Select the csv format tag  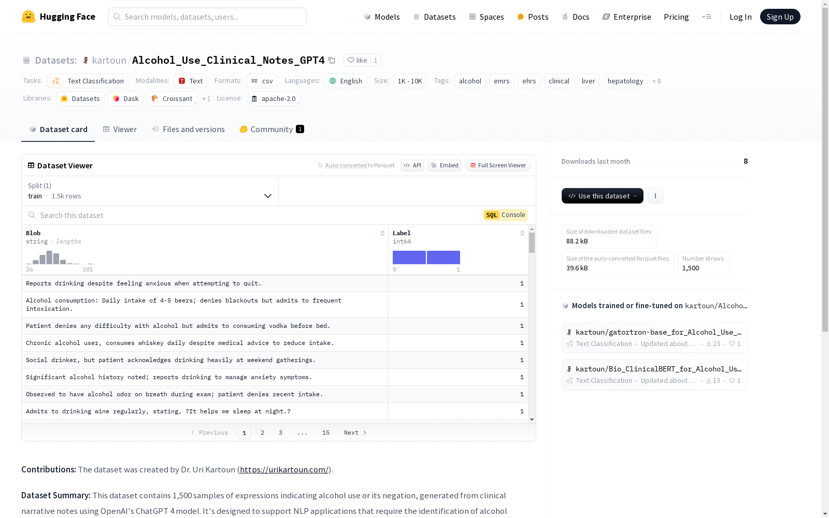262,81
